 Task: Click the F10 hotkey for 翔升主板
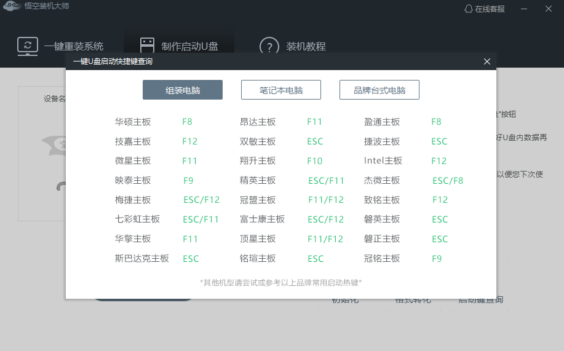(x=315, y=161)
